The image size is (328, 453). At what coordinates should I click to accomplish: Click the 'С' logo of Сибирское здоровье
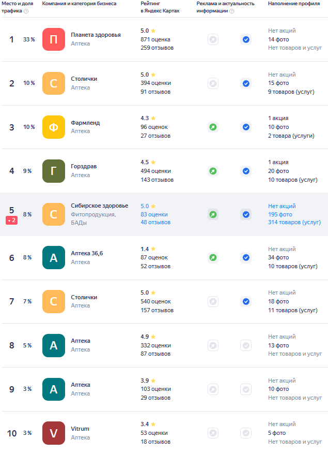pyautogui.click(x=54, y=214)
